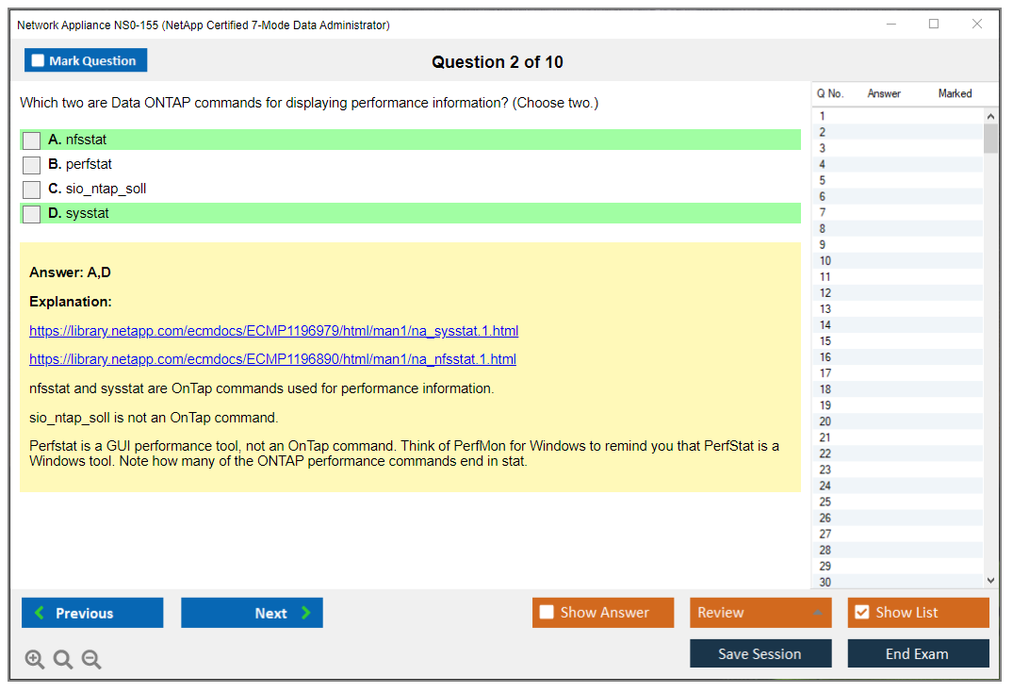The width and height of the screenshot is (1013, 693).
Task: Open the na_sysstat man page link
Action: [x=273, y=331]
